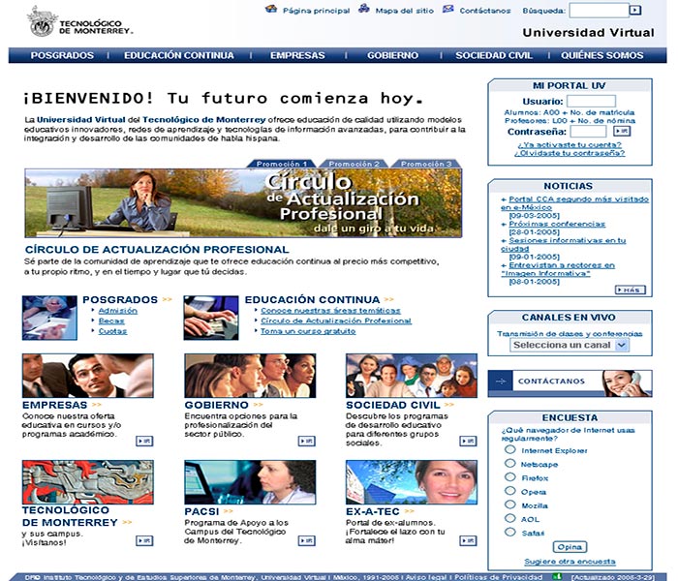The width and height of the screenshot is (678, 581).
Task: Select the Safari radio option
Action: pyautogui.click(x=510, y=533)
